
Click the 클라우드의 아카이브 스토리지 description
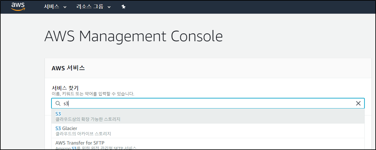(x=83, y=134)
